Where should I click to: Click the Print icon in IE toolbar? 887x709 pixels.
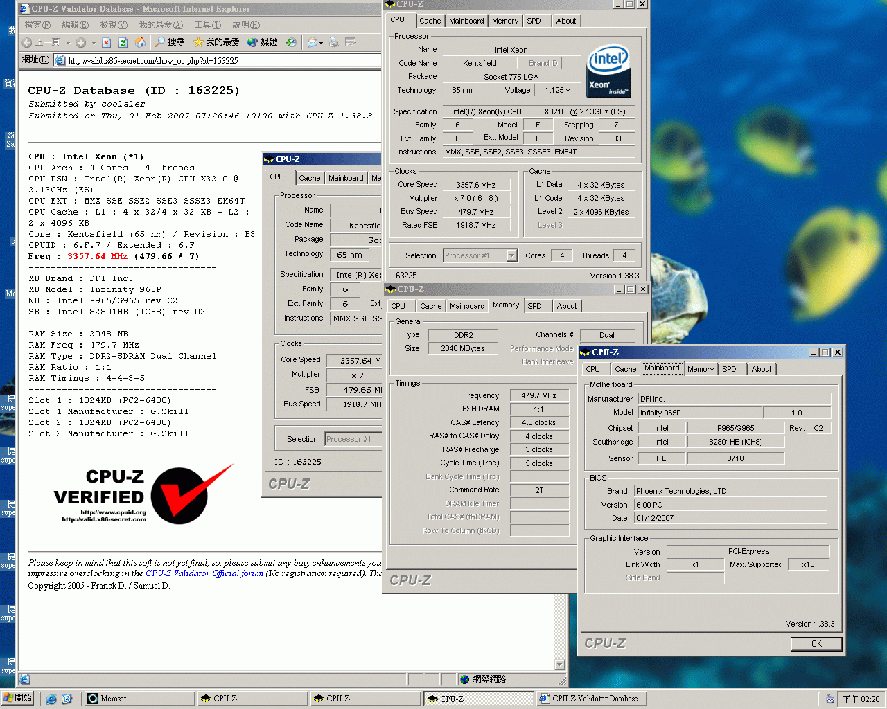pyautogui.click(x=334, y=42)
